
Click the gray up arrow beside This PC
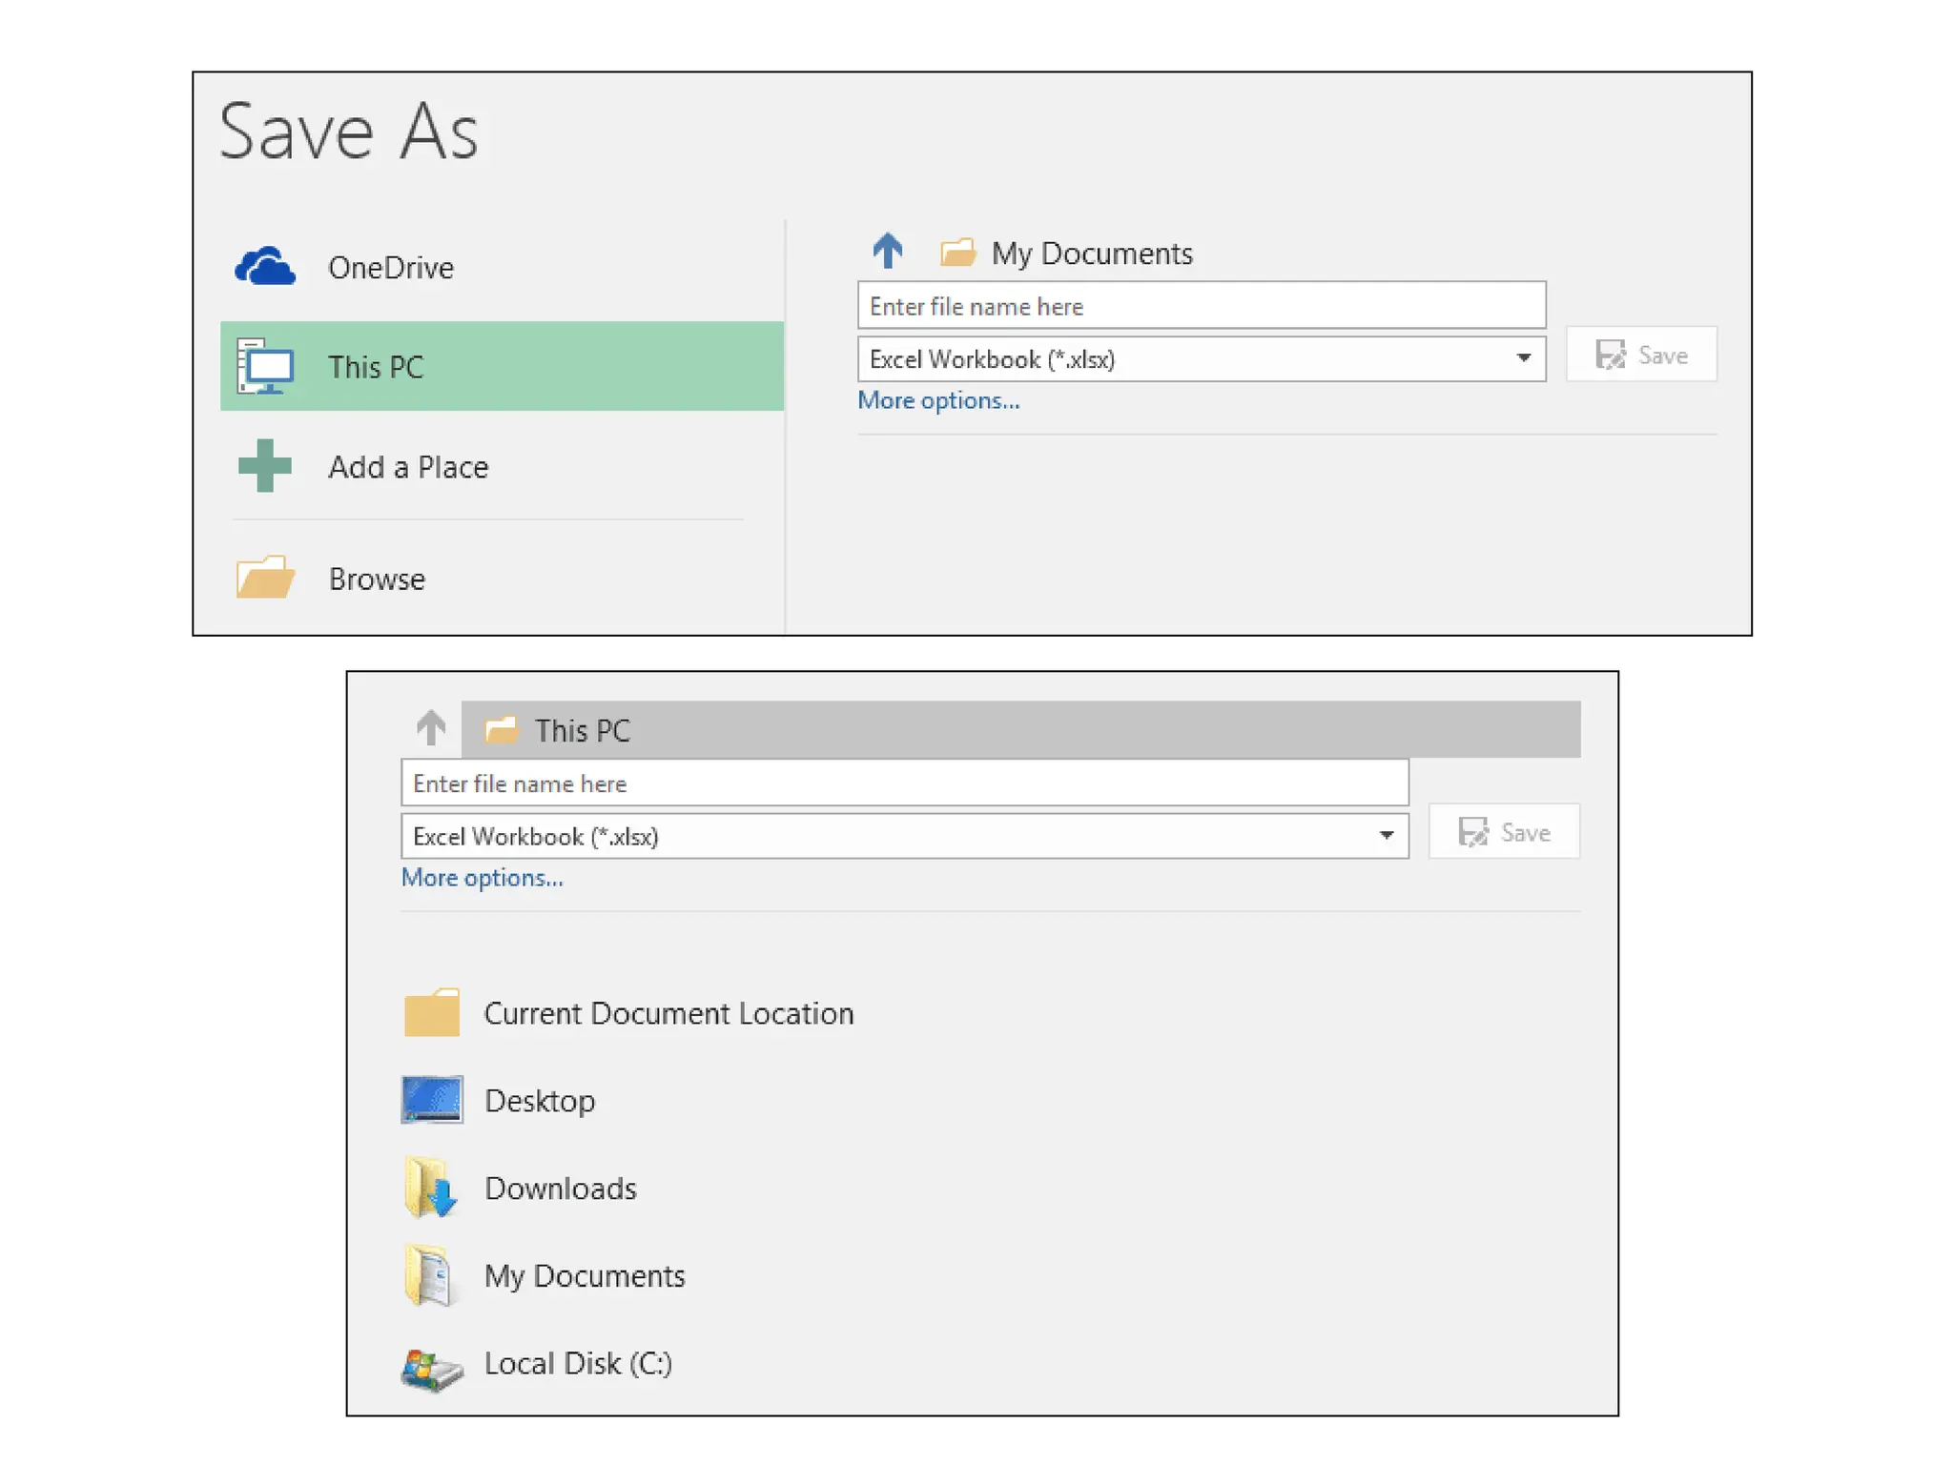point(431,728)
